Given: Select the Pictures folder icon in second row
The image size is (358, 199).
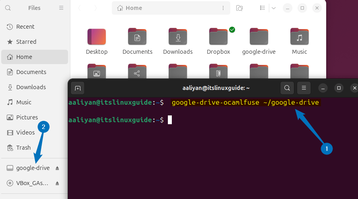Looking at the screenshot, I should (97, 71).
